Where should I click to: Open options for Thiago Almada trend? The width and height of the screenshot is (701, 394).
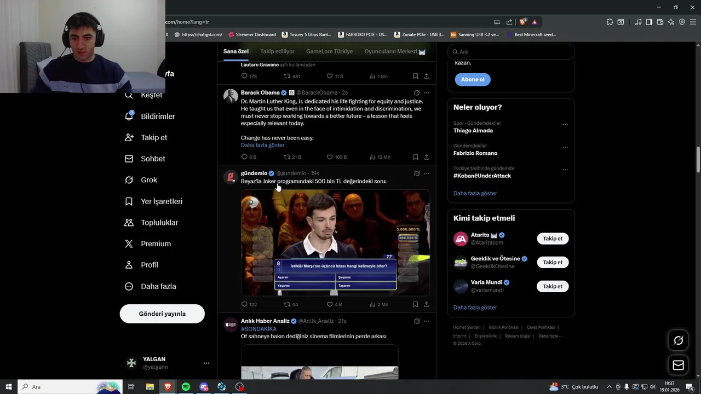[x=565, y=124]
